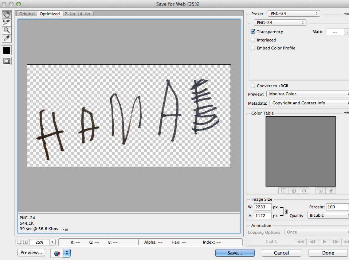Image resolution: width=349 pixels, height=260 pixels.
Task: Click the play animation button
Action: tap(324, 241)
